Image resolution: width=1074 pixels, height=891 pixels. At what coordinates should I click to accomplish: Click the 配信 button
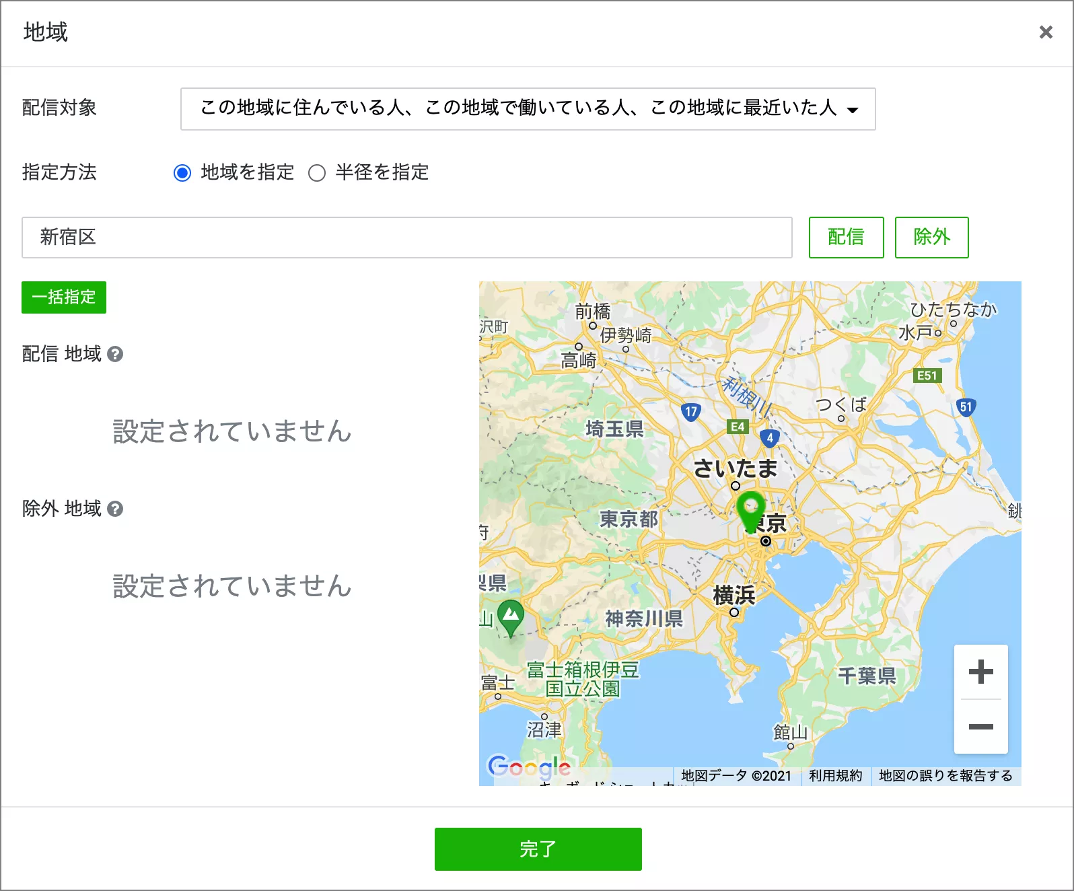846,238
